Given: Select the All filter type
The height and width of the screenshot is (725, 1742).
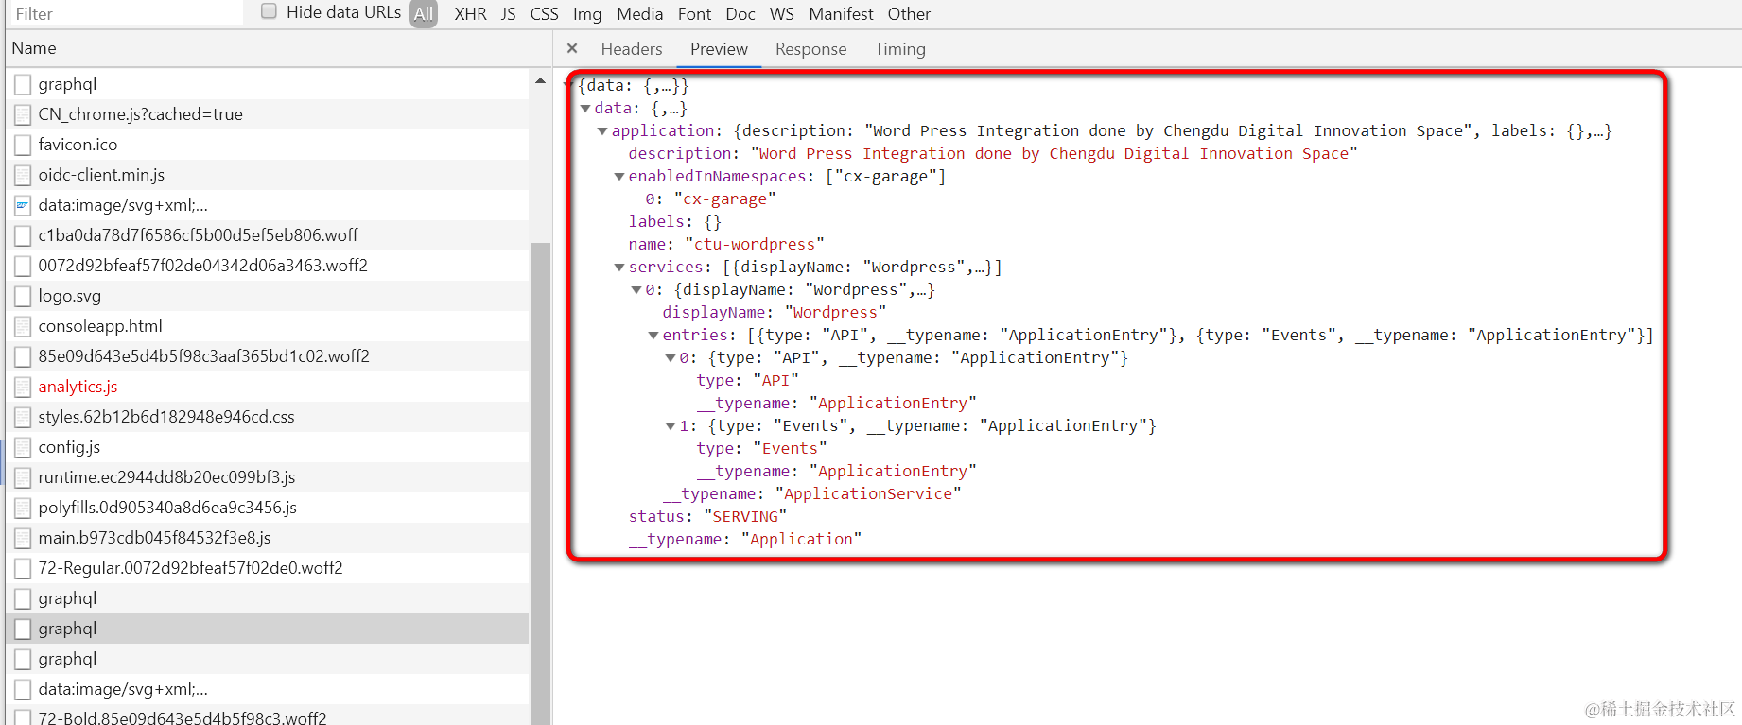Looking at the screenshot, I should click(424, 13).
